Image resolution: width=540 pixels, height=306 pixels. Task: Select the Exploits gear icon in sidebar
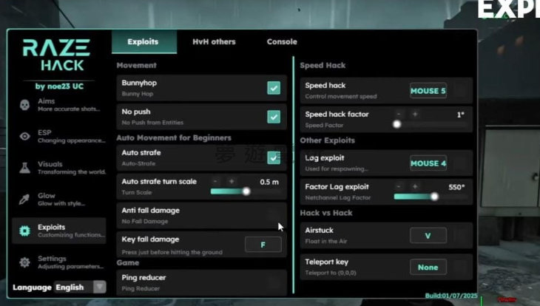[24, 231]
